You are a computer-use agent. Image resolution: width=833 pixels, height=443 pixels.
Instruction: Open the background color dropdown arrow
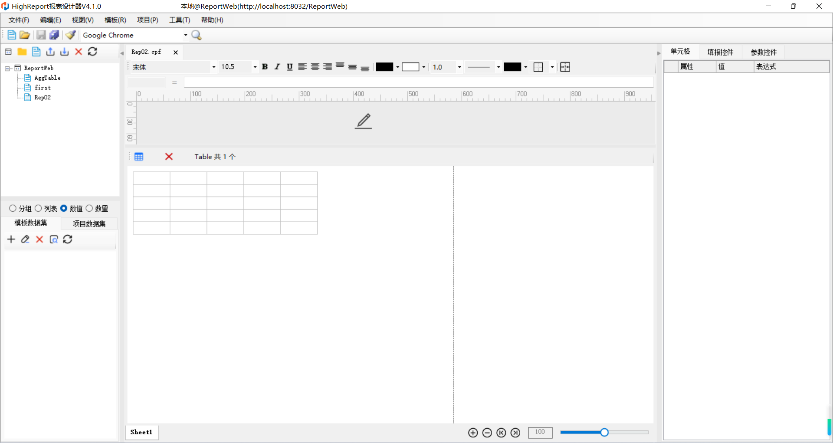(423, 67)
